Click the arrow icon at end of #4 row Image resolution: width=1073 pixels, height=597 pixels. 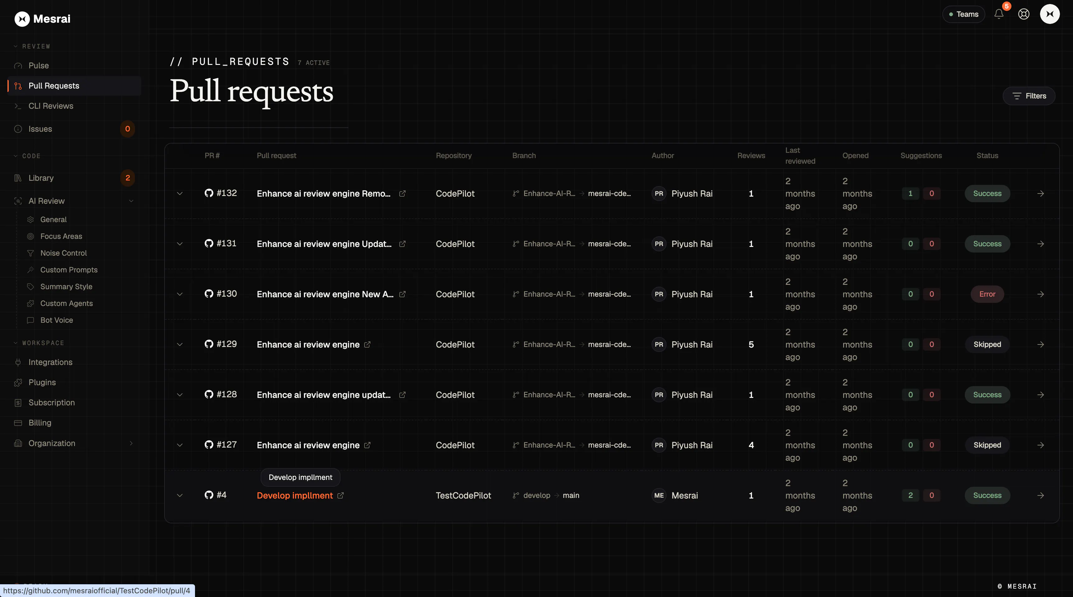pos(1041,495)
